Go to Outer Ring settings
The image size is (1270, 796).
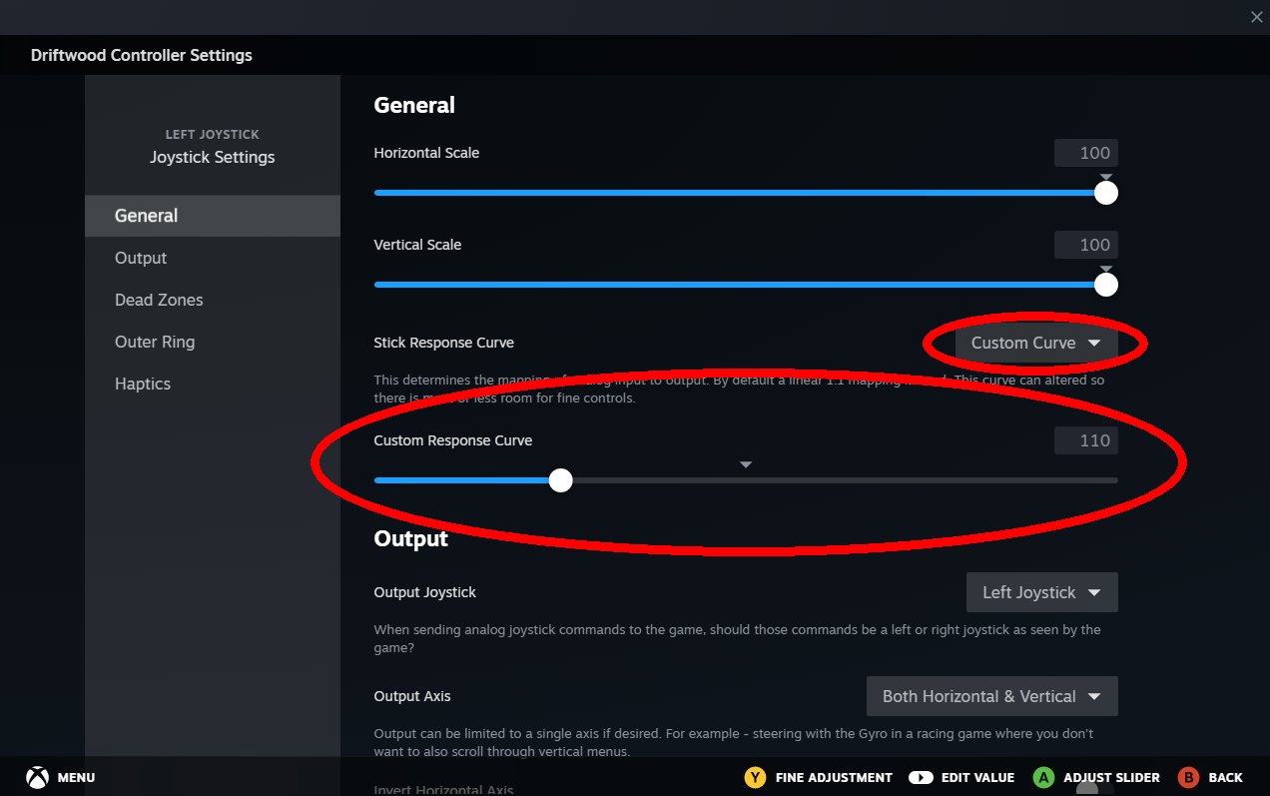click(155, 342)
